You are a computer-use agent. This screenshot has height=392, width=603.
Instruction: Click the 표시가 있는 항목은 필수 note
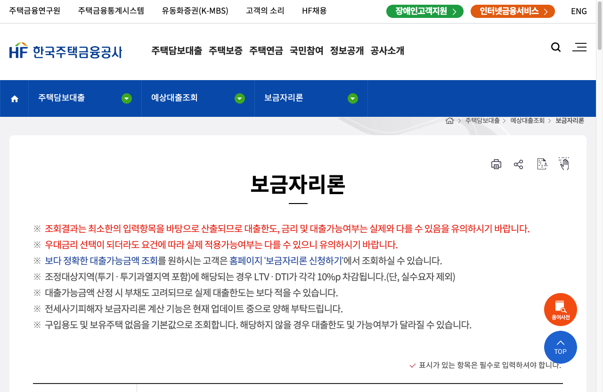pos(486,365)
